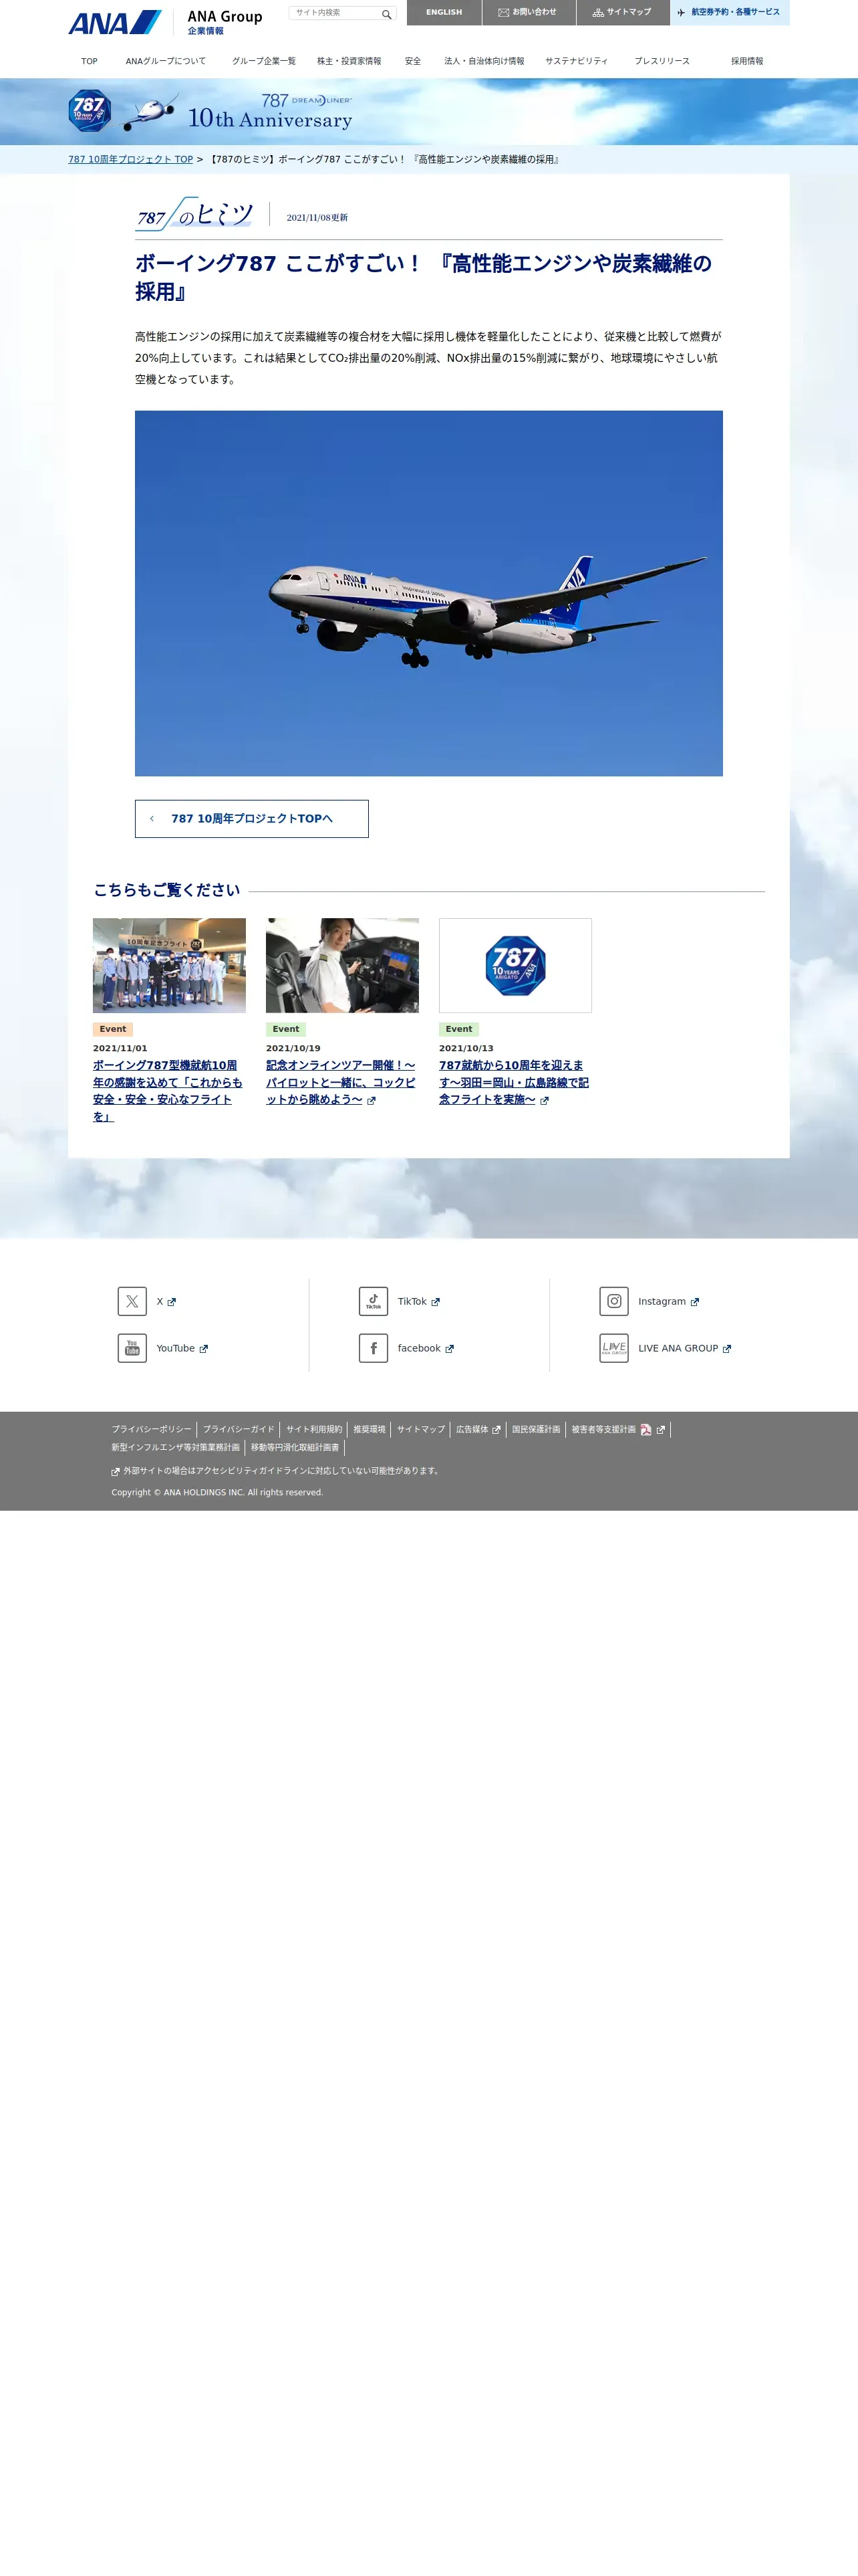Click the large Boeing 787 photo
The height and width of the screenshot is (2576, 858).
[428, 593]
